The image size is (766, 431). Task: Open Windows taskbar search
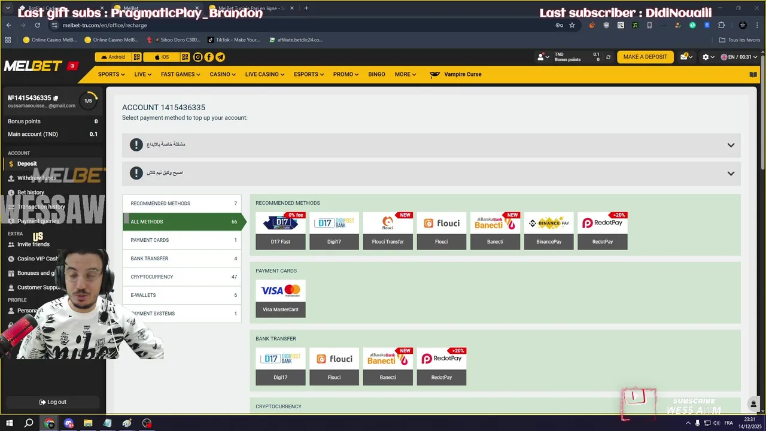29,423
